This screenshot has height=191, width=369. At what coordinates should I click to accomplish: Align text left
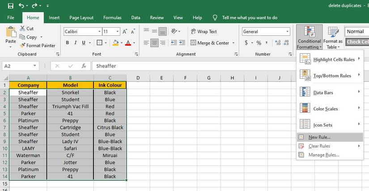[146, 43]
